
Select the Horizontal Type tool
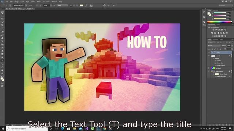(x=2, y=61)
